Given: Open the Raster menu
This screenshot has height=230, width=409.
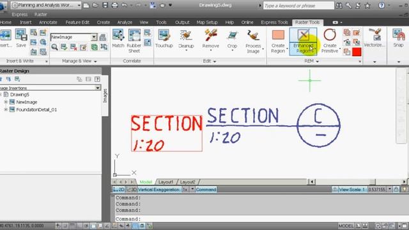Looking at the screenshot, I should point(41,15).
